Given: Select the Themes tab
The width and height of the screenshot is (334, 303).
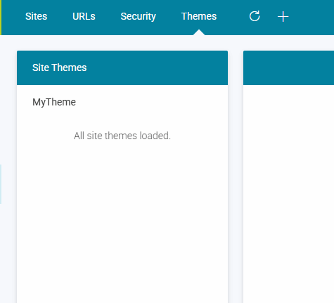Looking at the screenshot, I should pos(199,16).
